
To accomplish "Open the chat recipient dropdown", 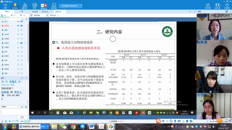I will tap(10, 107).
